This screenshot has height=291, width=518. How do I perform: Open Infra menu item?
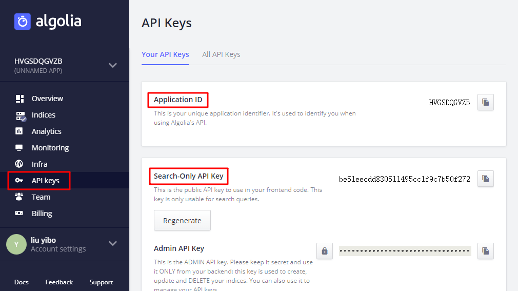pyautogui.click(x=39, y=164)
